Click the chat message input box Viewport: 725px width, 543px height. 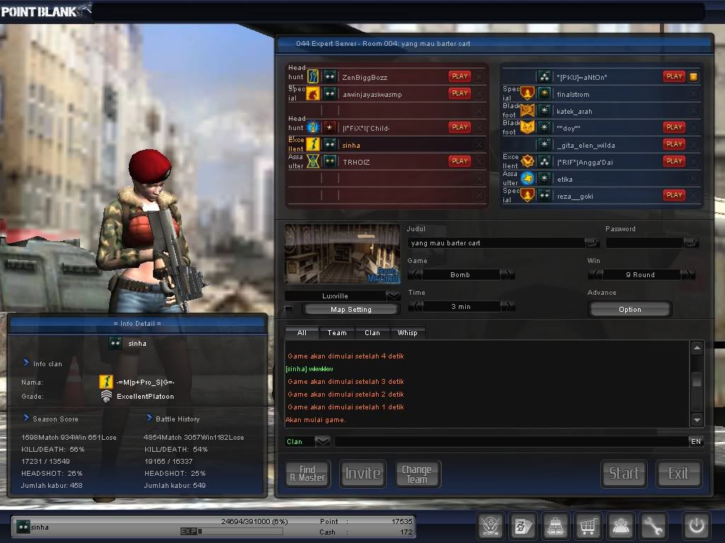point(511,441)
